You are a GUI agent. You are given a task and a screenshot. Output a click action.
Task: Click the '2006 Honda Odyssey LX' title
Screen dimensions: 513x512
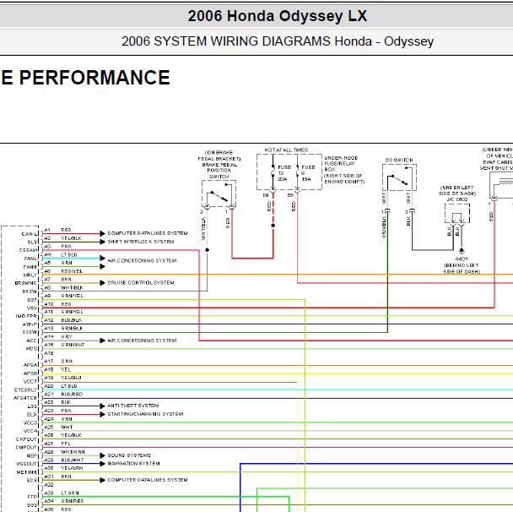click(278, 16)
